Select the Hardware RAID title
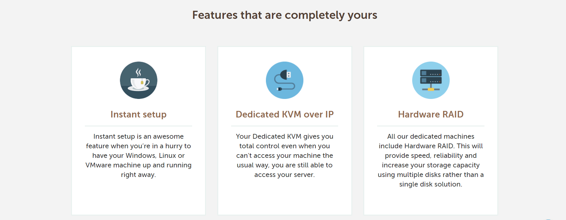Screen dimensions: 566x220 coord(431,114)
